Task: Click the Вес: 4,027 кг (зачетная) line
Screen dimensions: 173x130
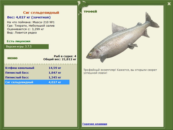Action: pyautogui.click(x=29, y=17)
